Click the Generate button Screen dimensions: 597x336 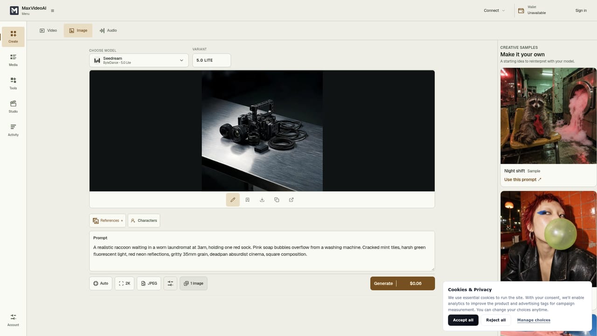coord(403,283)
